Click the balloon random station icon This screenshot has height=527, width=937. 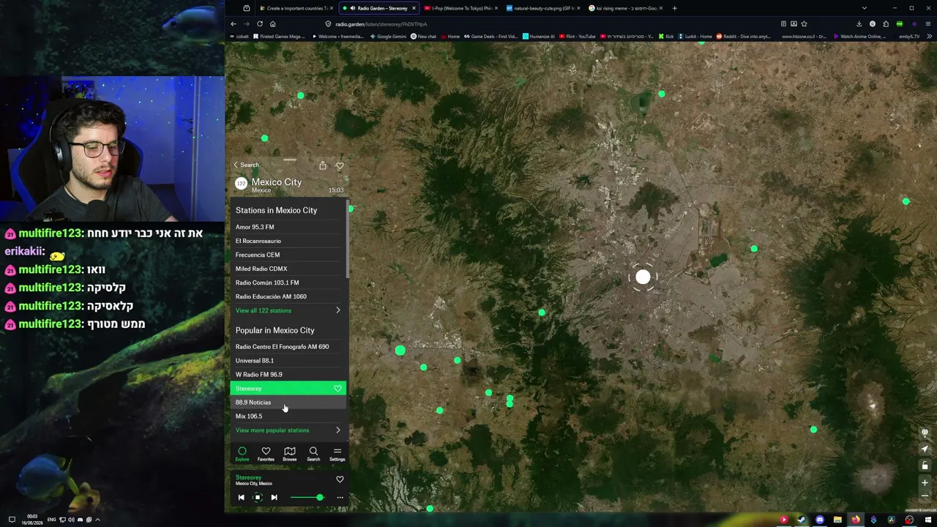point(925,433)
